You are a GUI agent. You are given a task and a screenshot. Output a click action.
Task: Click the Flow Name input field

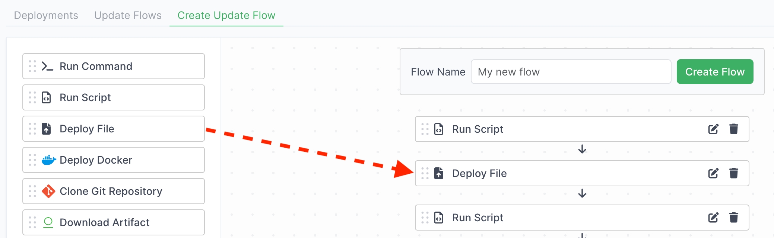tap(571, 72)
